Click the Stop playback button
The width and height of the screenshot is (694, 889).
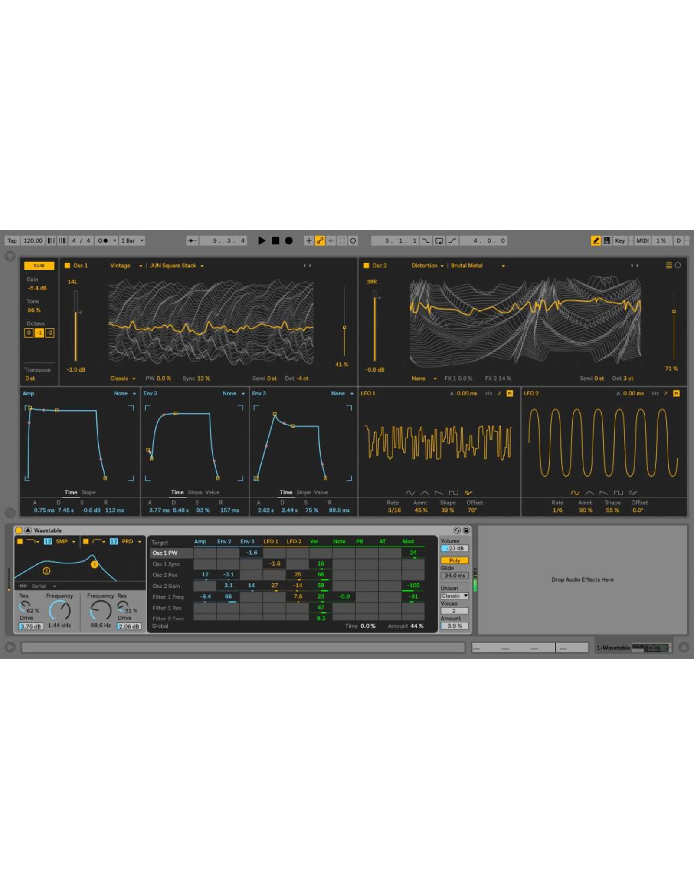point(275,240)
